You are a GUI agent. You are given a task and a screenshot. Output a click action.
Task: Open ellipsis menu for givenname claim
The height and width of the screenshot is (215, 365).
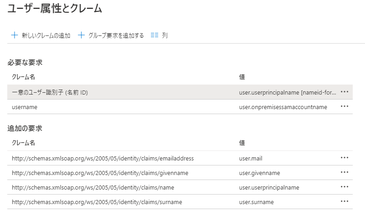[x=344, y=172]
